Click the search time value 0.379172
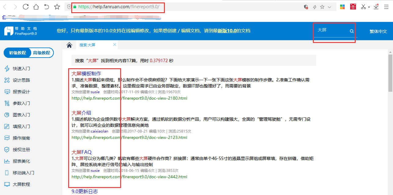This screenshot has width=393, height=195. tap(159, 61)
